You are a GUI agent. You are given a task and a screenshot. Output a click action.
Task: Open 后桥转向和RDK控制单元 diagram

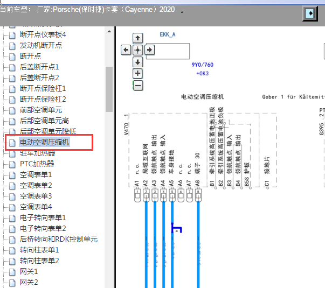coord(59,240)
